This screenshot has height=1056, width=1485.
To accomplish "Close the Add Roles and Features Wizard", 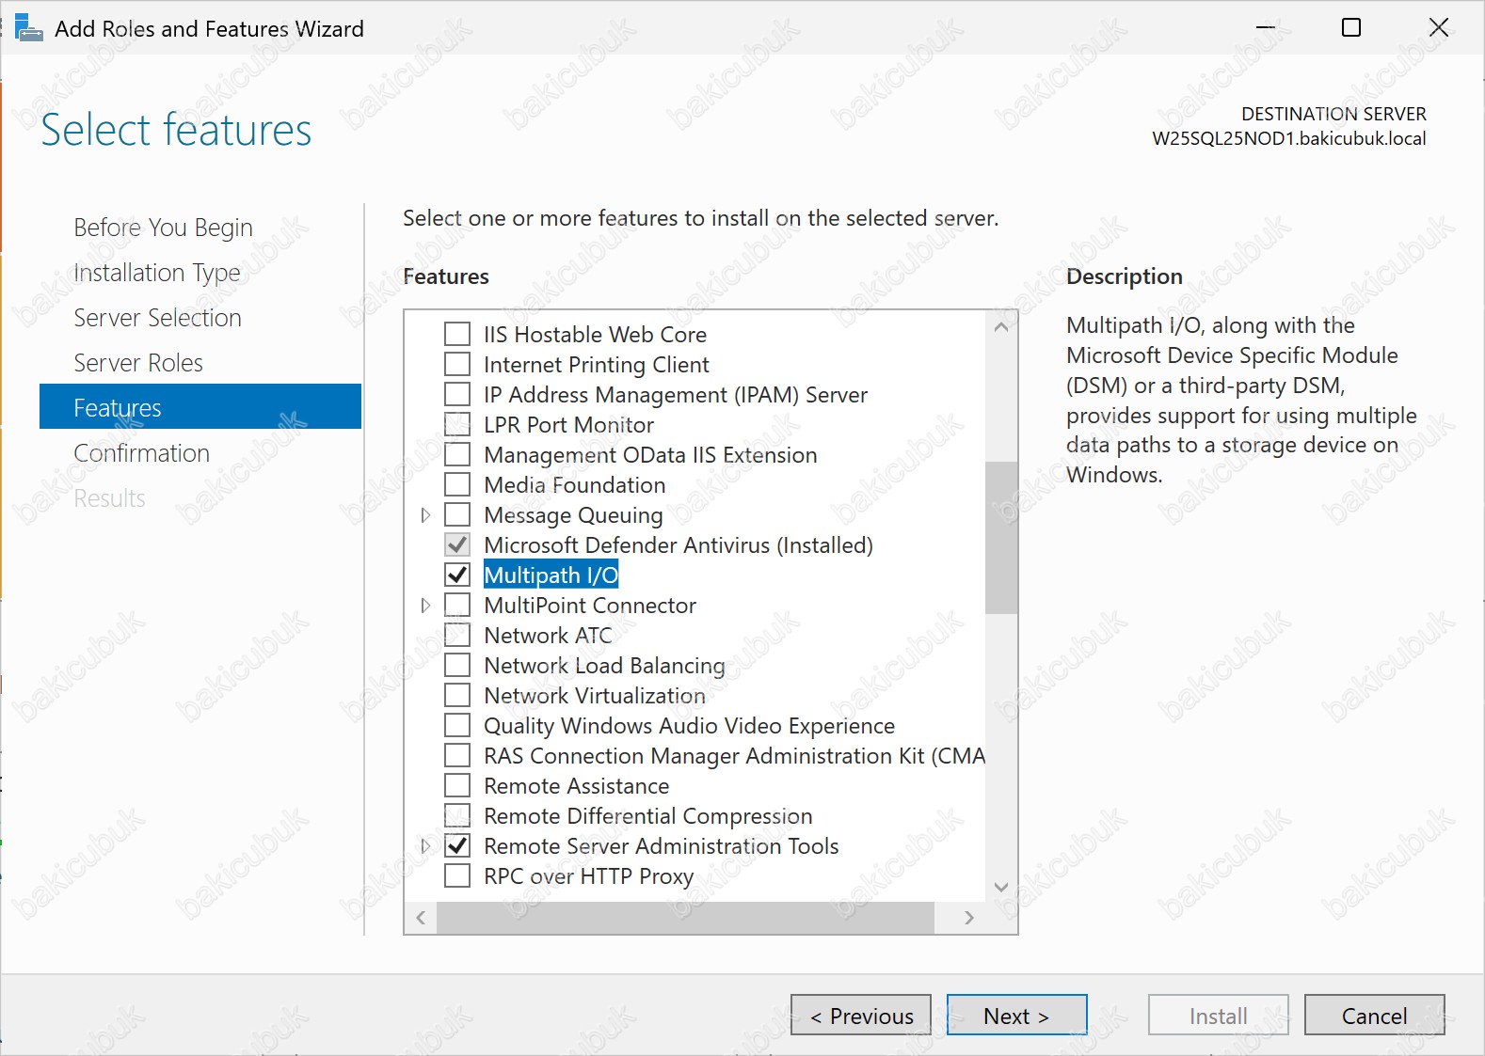I will (1438, 28).
